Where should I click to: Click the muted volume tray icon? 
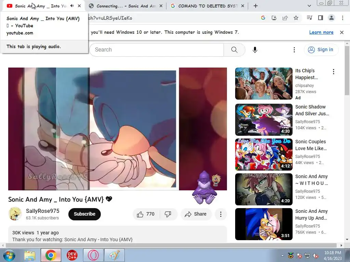pyautogui.click(x=315, y=256)
